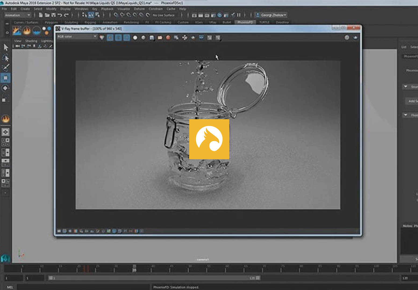
Task: Click the red sphere icon in V-Ray toolbar
Action: (x=168, y=38)
